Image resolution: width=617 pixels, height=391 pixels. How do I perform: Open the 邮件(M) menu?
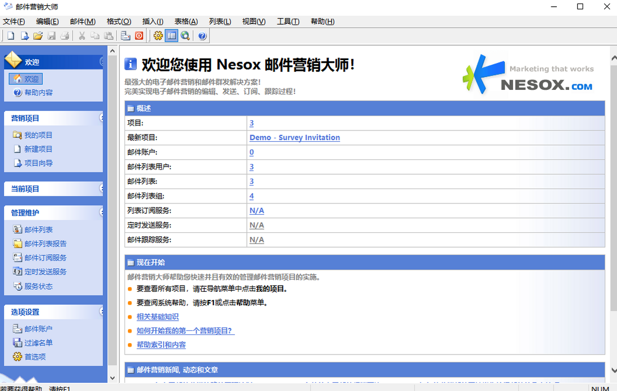click(x=83, y=22)
